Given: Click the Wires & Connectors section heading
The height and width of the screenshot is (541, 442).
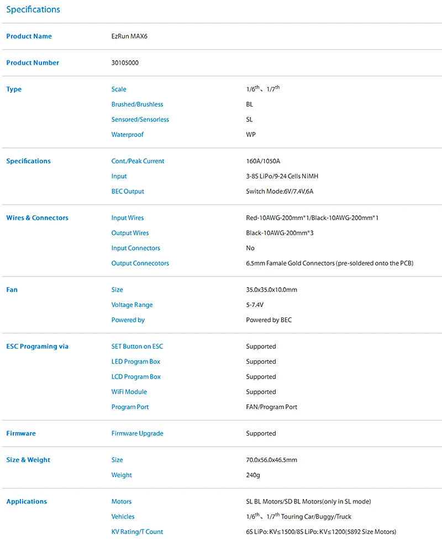Looking at the screenshot, I should point(38,218).
